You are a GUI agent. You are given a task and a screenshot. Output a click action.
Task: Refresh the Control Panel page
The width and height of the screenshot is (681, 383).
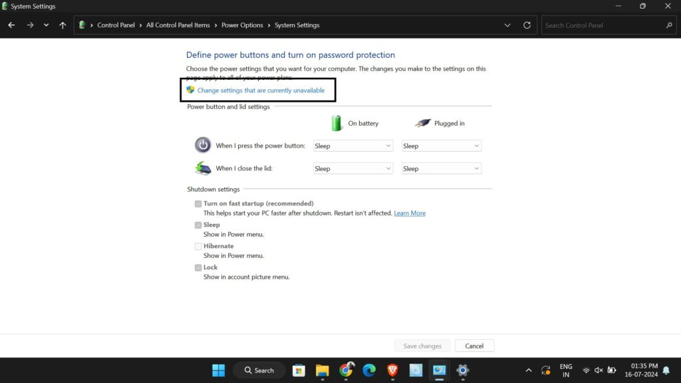527,25
